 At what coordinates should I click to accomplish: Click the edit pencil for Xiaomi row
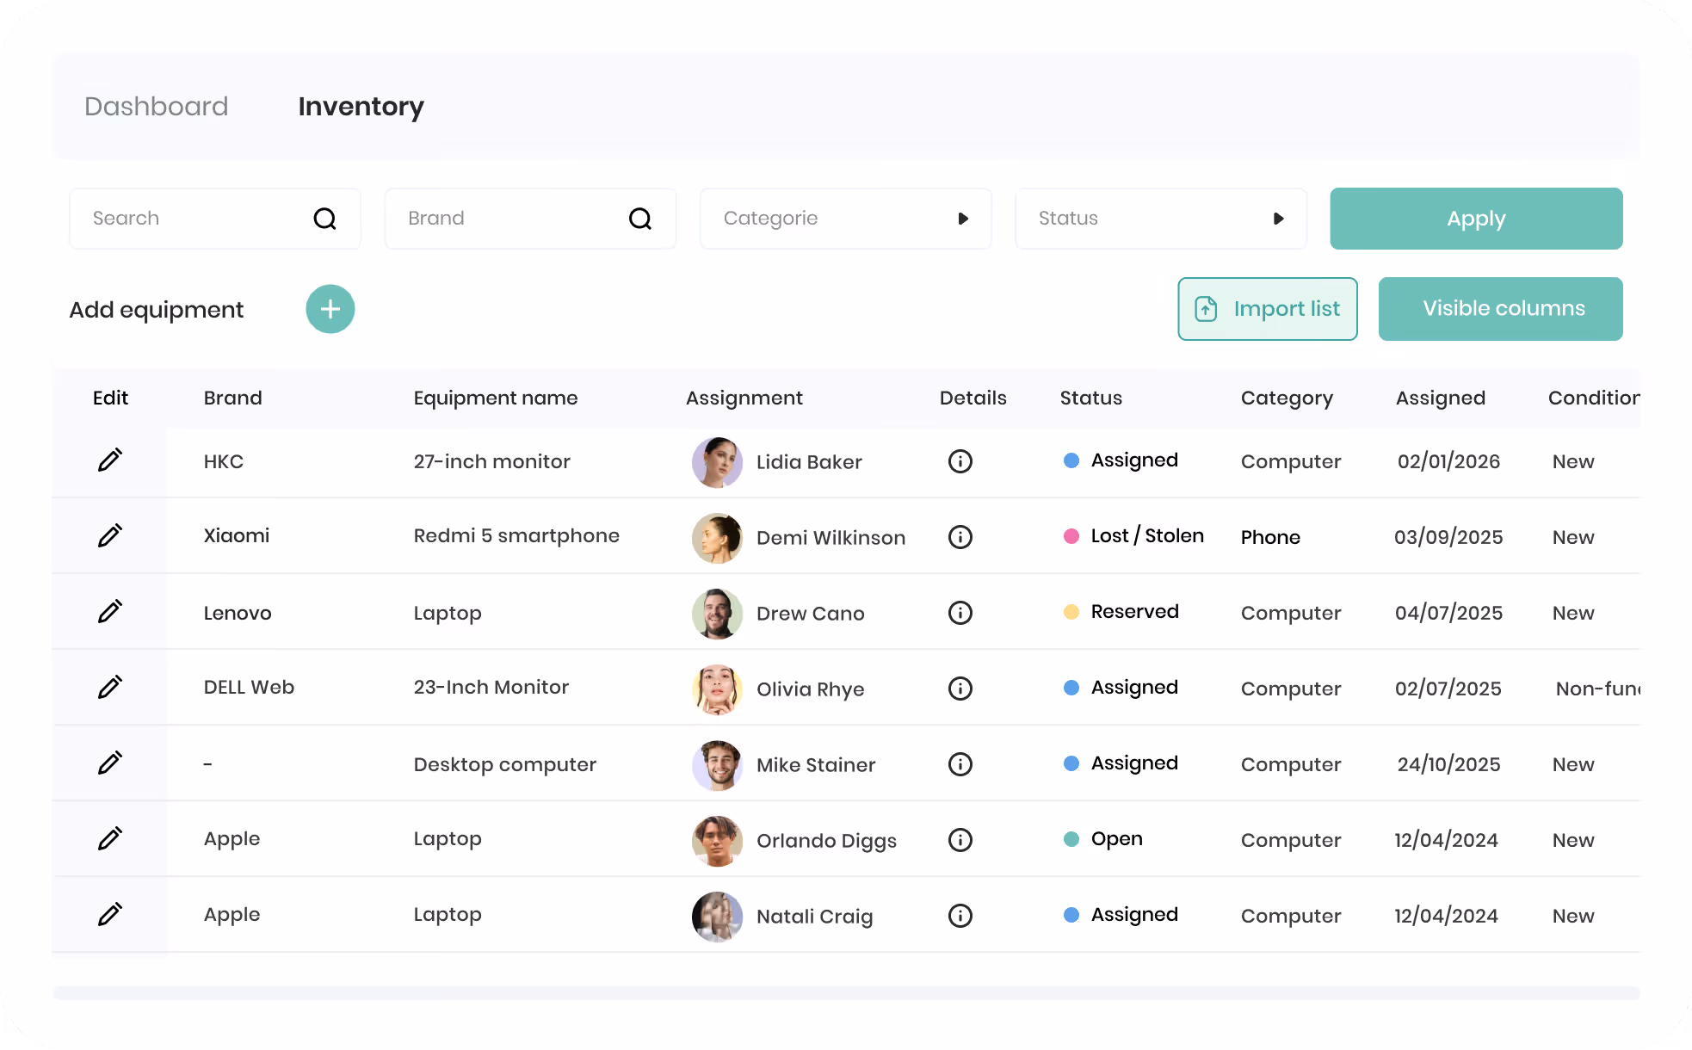(109, 536)
